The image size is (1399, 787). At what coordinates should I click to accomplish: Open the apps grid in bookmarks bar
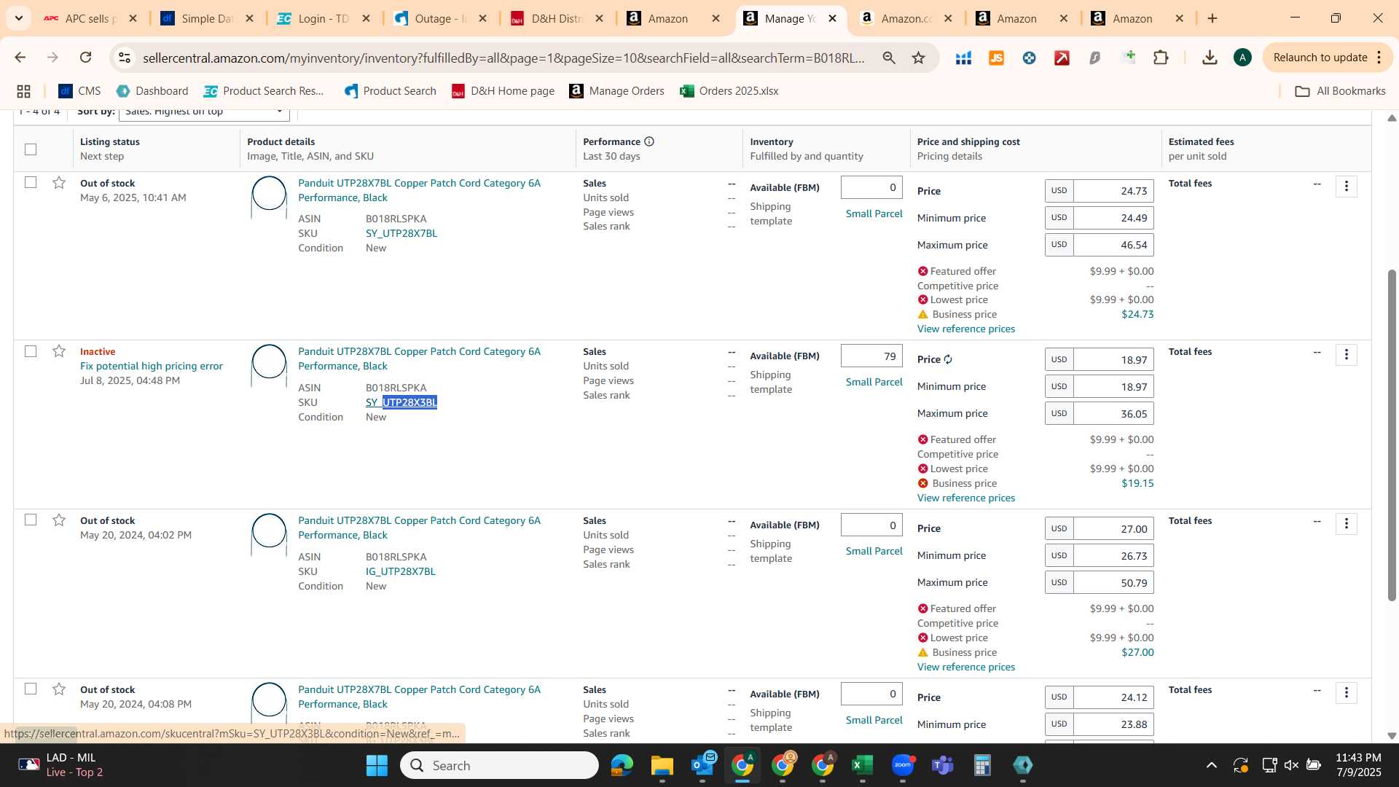pyautogui.click(x=23, y=91)
